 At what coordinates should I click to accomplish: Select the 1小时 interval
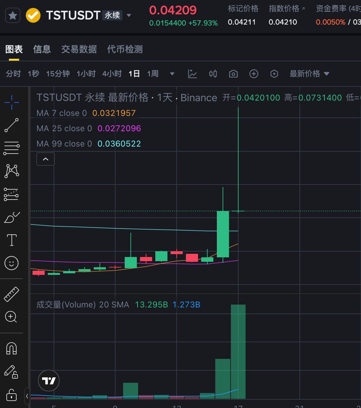(x=86, y=74)
